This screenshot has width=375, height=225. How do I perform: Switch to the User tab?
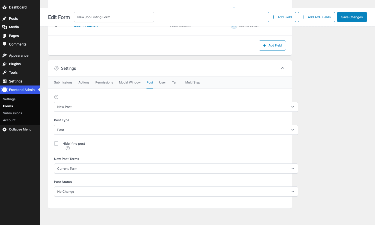(x=162, y=82)
